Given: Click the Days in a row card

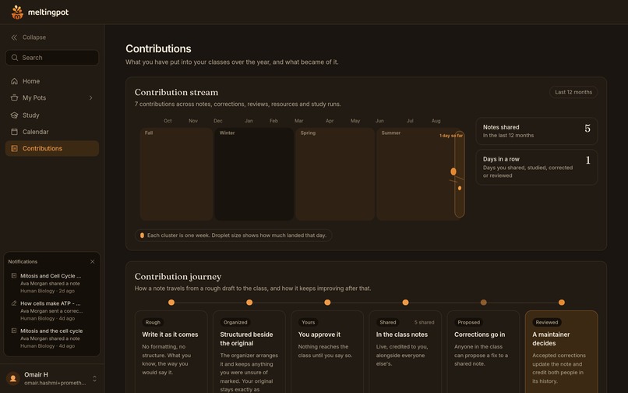Looking at the screenshot, I should (537, 167).
